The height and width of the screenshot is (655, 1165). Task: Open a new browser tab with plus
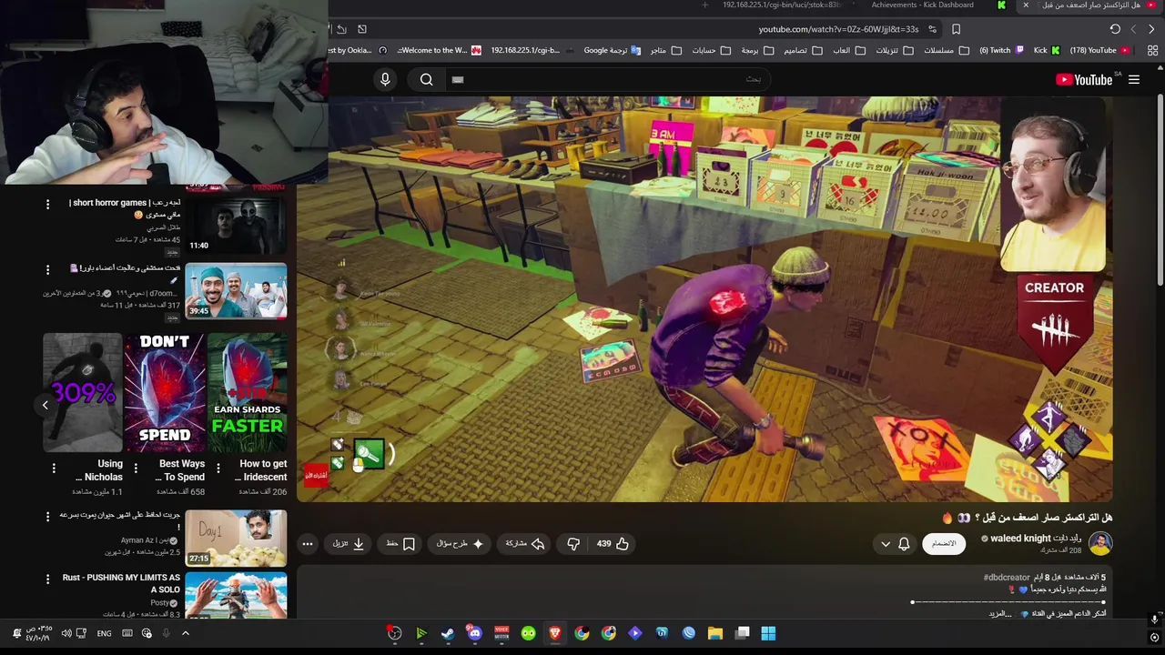point(704,5)
